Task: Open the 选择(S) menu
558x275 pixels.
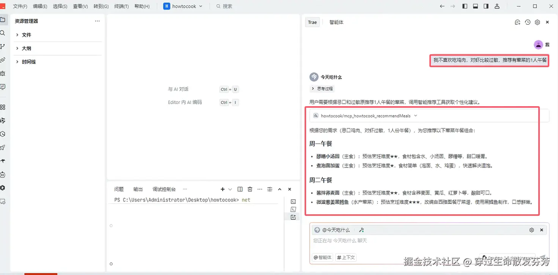Action: [60, 7]
